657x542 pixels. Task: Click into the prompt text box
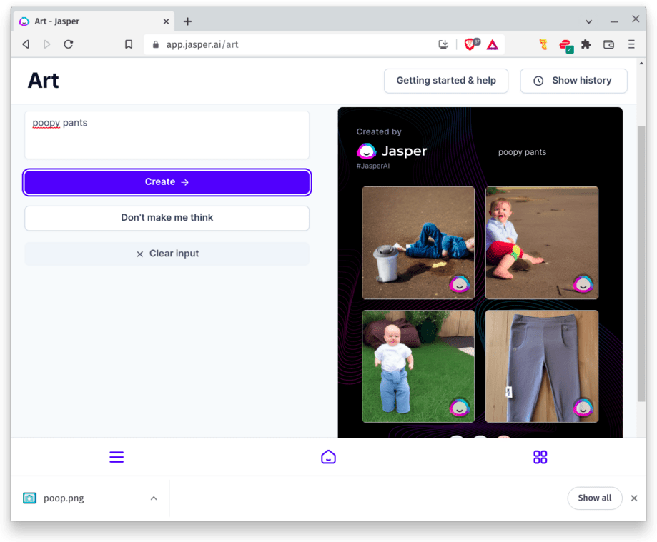[167, 135]
